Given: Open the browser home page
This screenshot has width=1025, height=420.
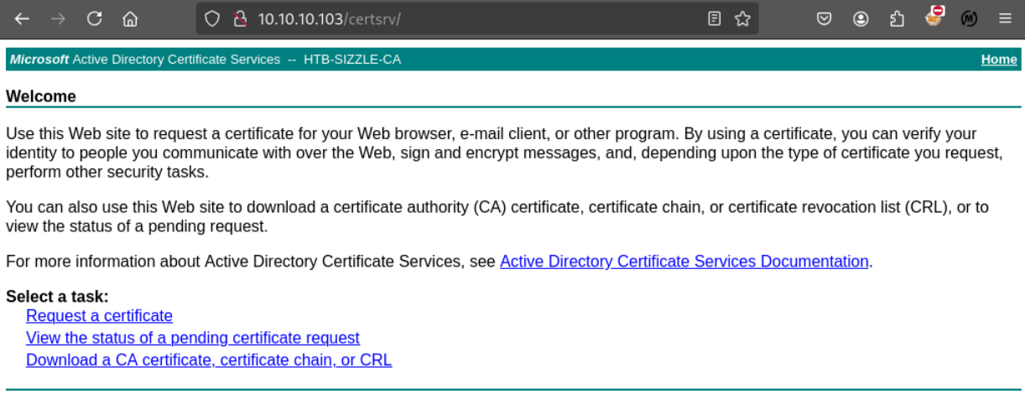Looking at the screenshot, I should 130,18.
